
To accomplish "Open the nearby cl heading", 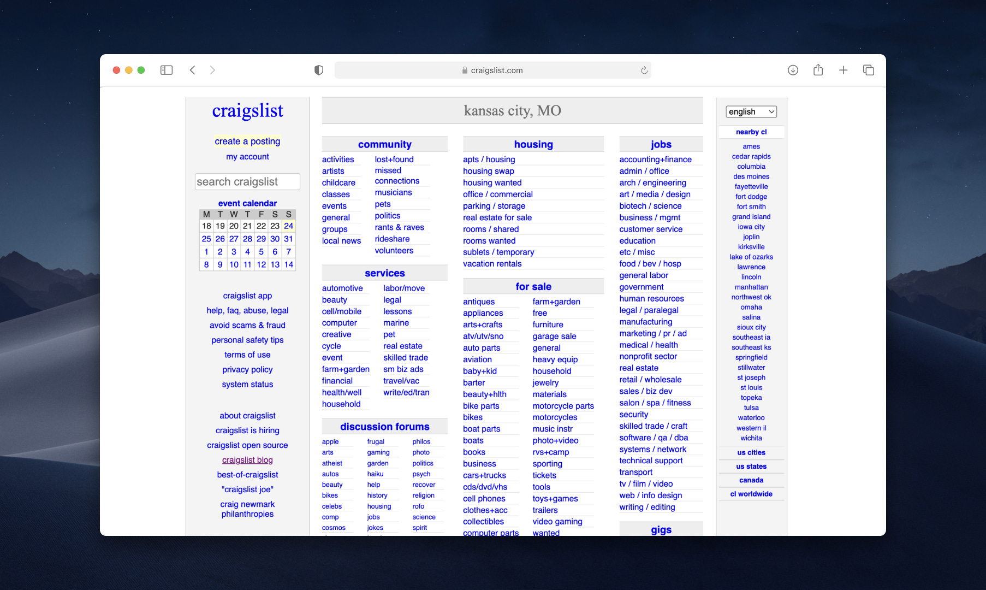I will tap(751, 132).
